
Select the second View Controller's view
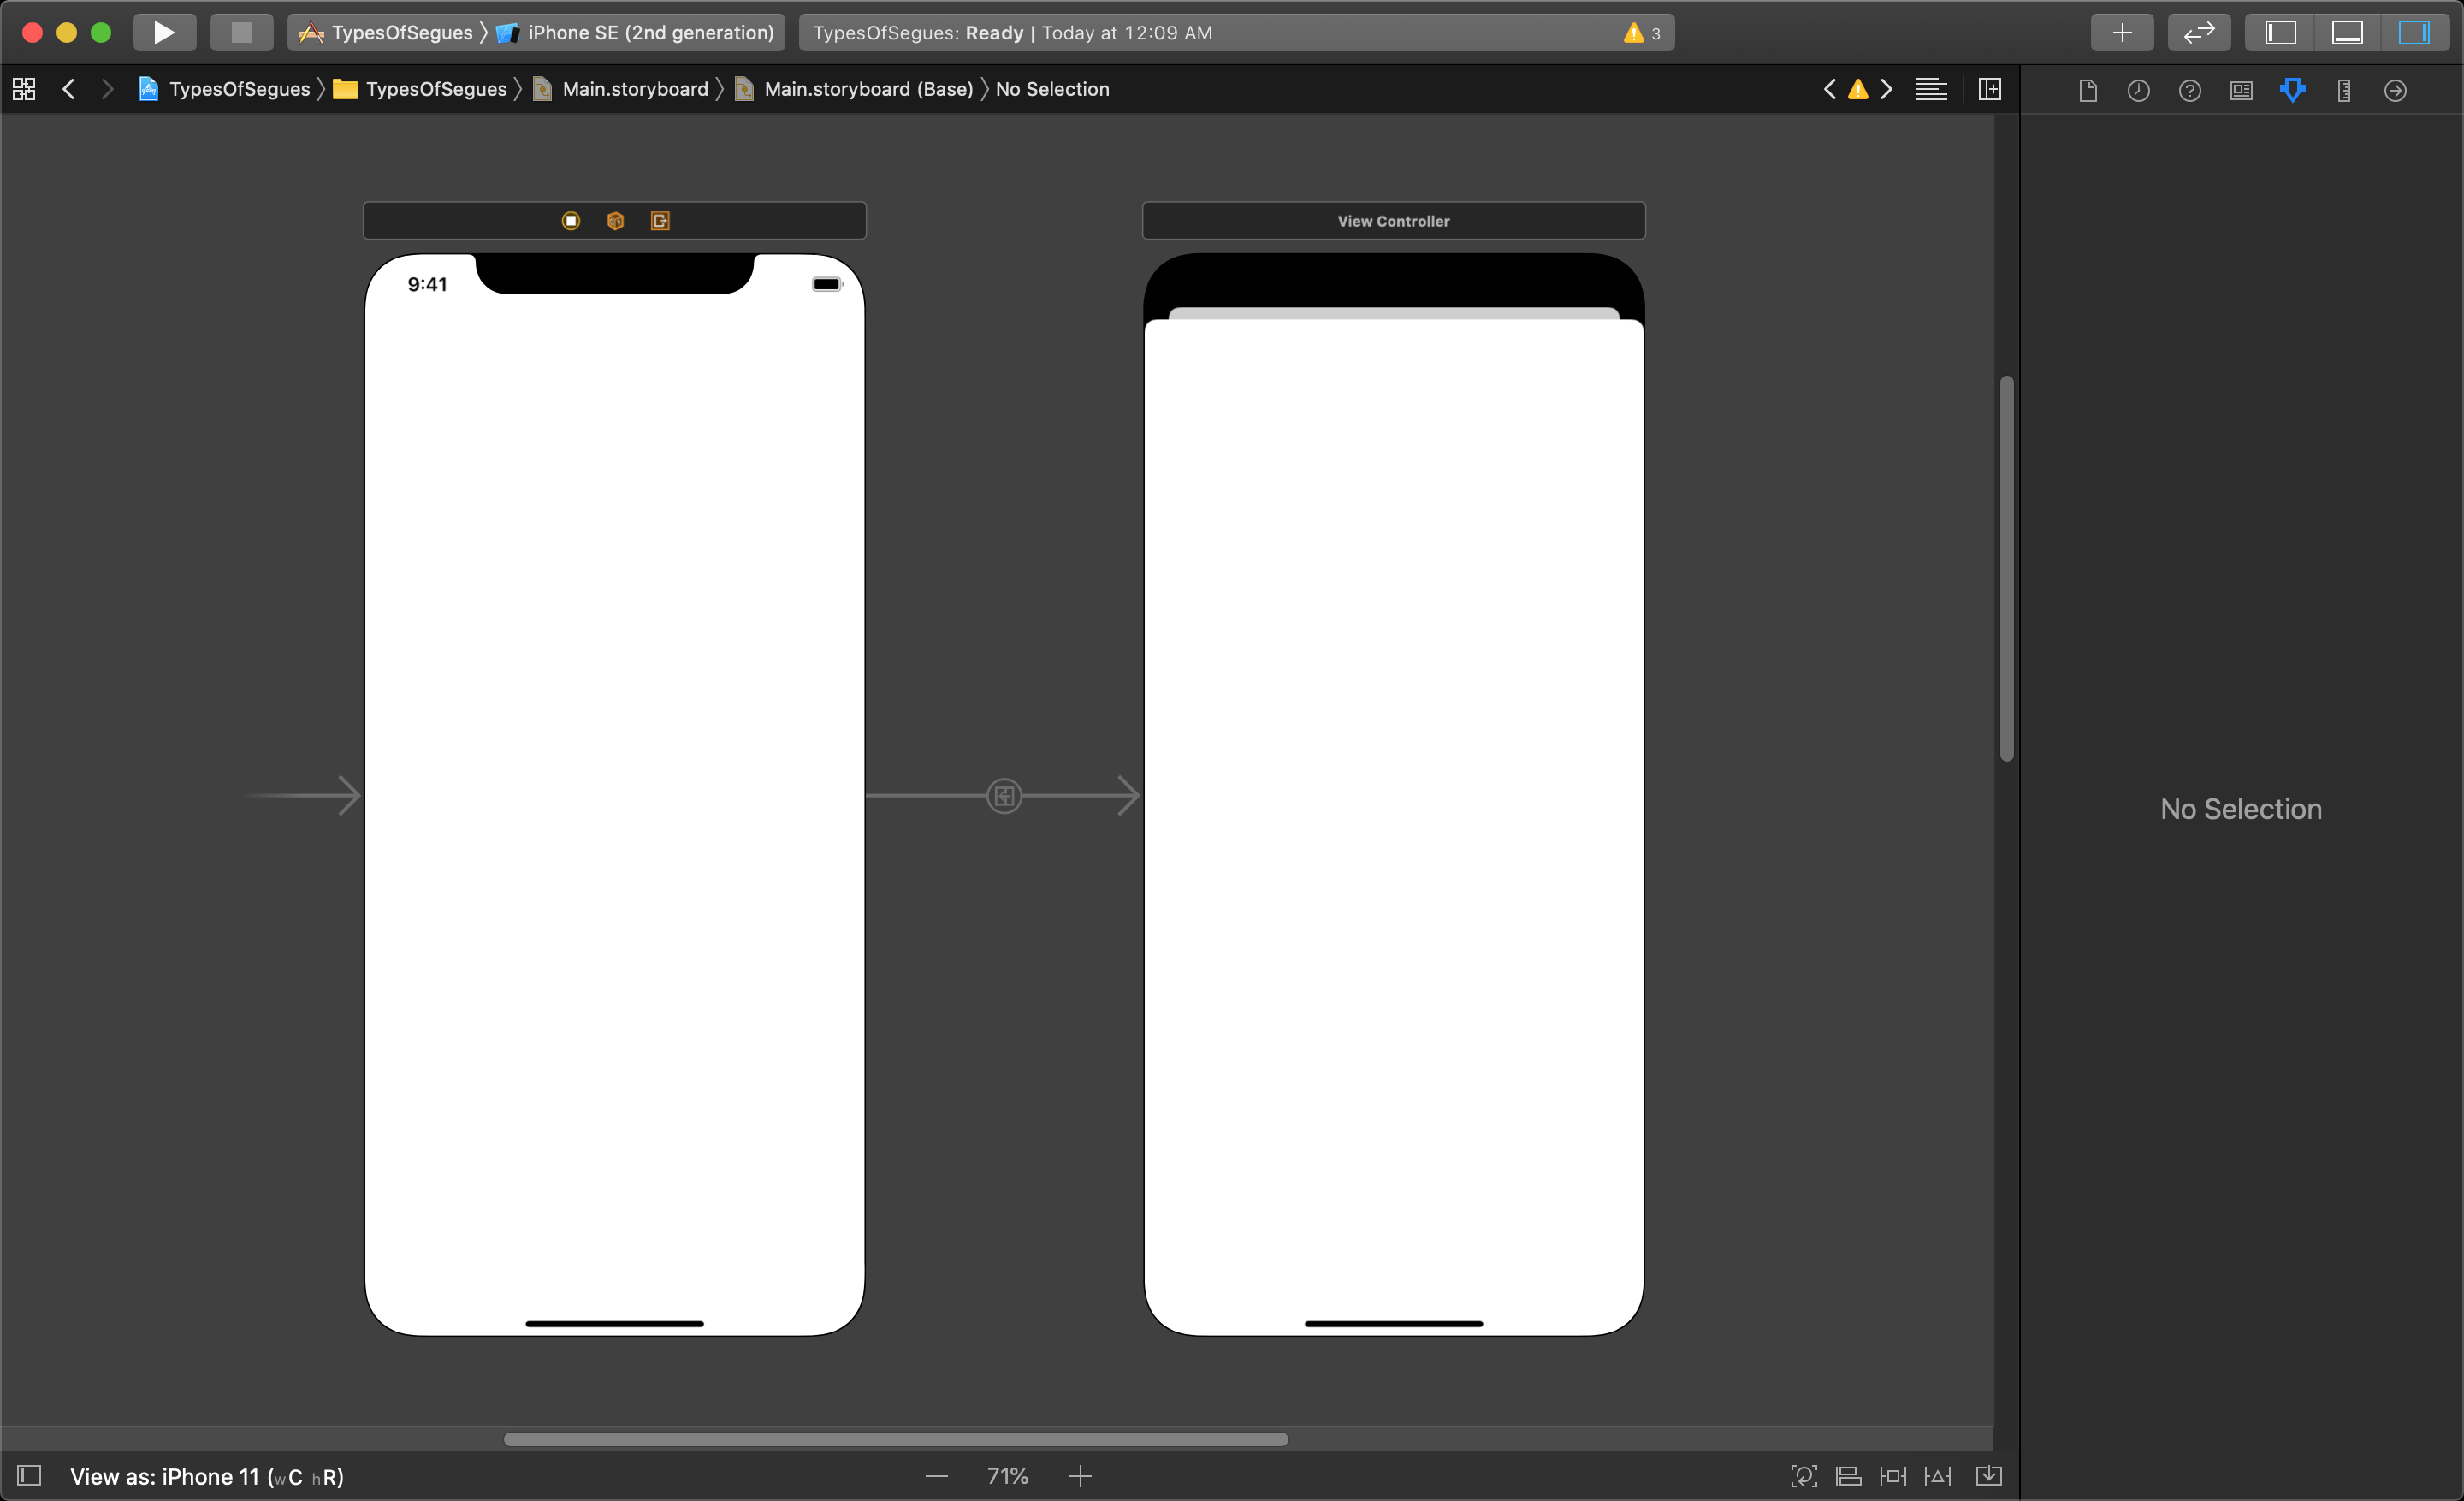[1393, 827]
